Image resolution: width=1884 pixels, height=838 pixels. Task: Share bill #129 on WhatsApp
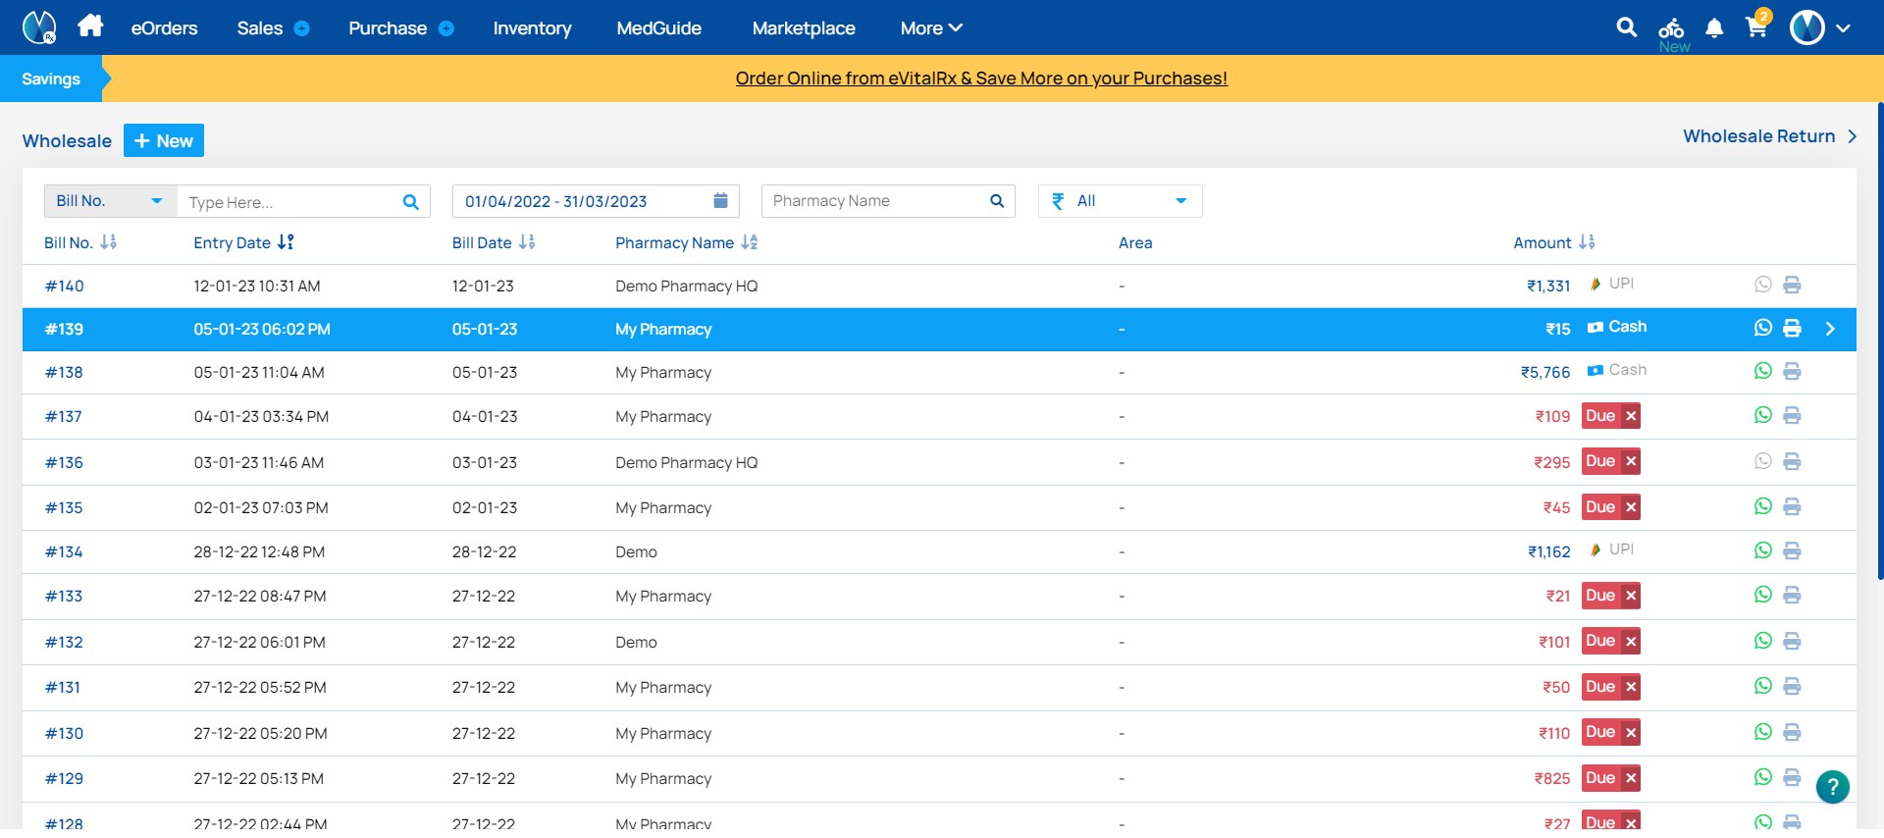pyautogui.click(x=1763, y=777)
